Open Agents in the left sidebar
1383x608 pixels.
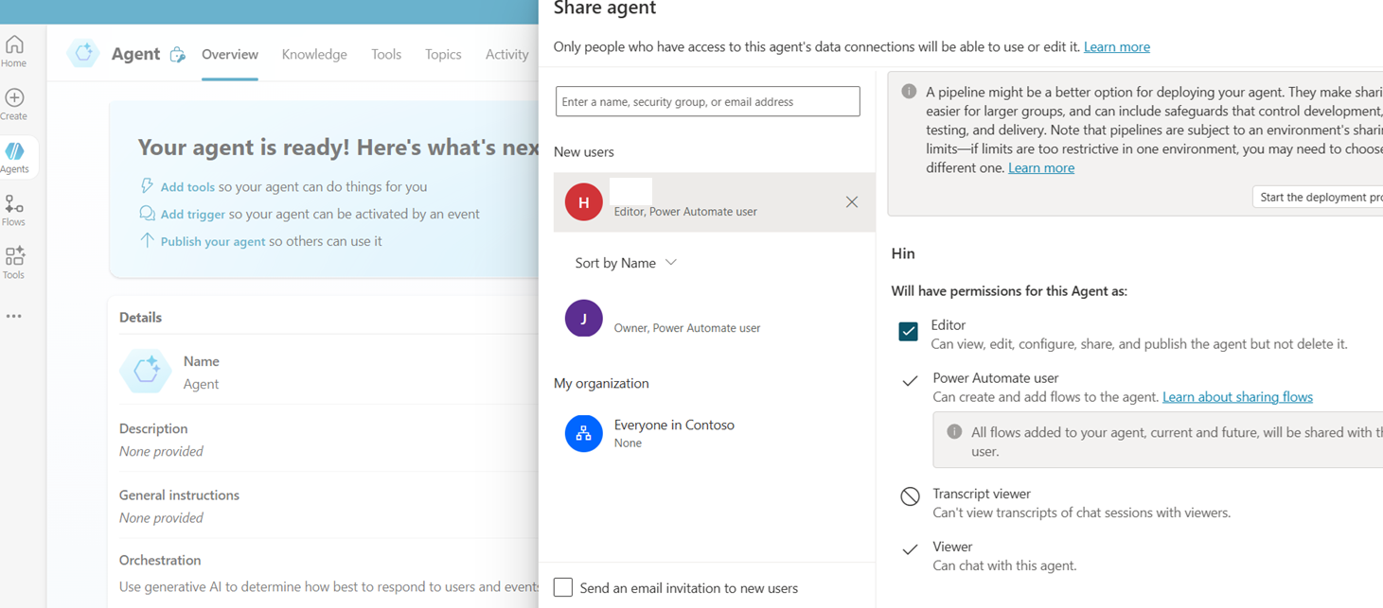point(15,157)
